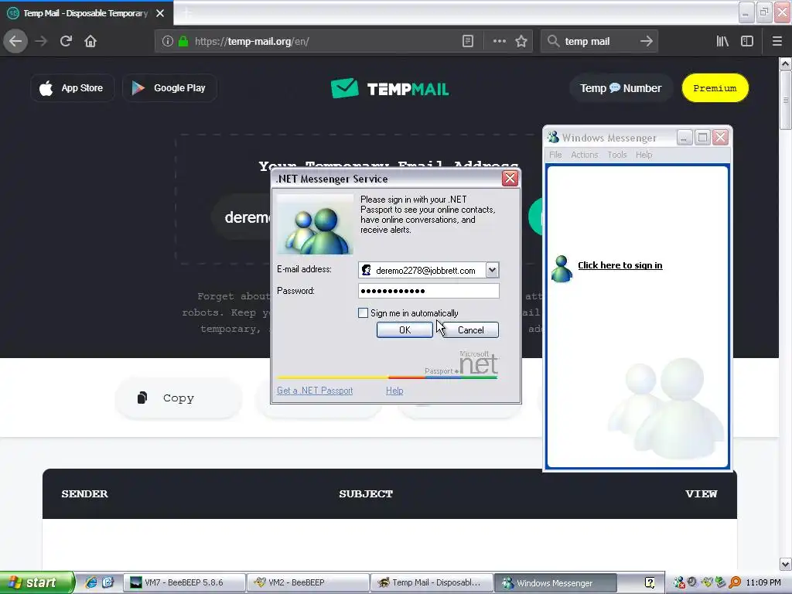Open 'Get a .NET Passport' link
Screen dimensions: 792x594
[x=315, y=391]
